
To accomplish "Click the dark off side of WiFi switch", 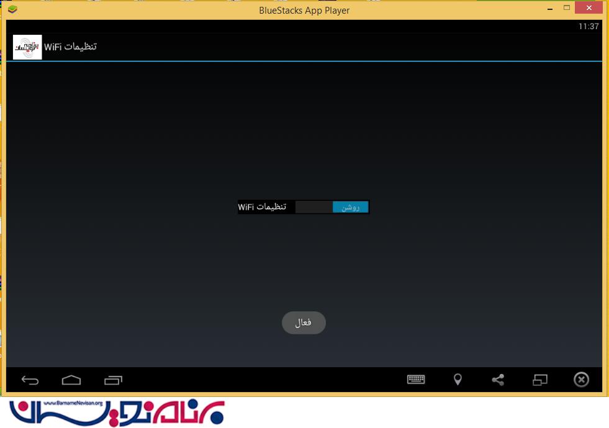I will 314,207.
